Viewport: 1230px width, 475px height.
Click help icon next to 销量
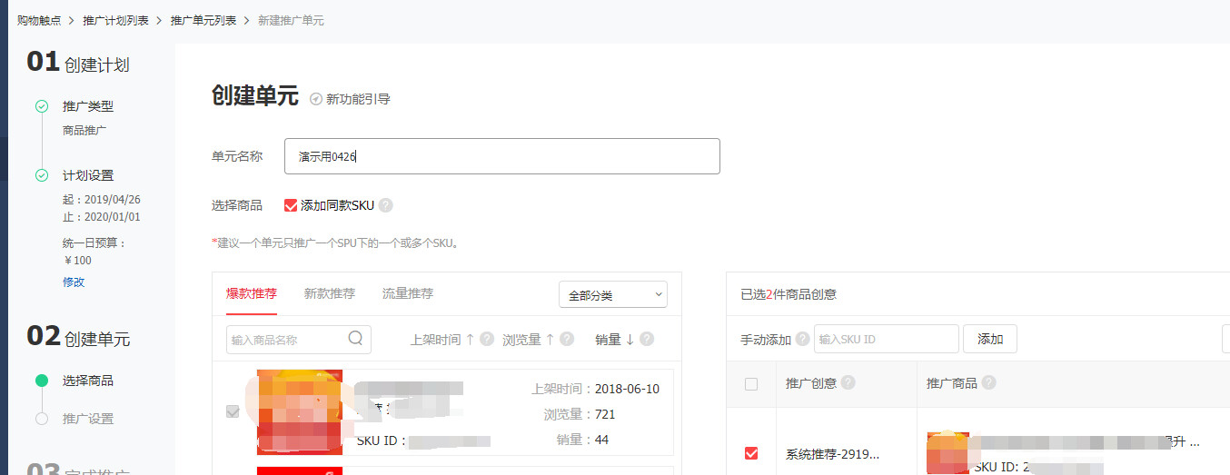tap(647, 339)
